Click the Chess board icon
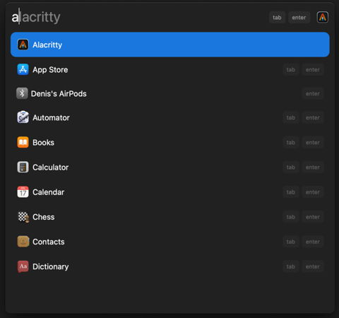339x318 pixels. [x=23, y=217]
